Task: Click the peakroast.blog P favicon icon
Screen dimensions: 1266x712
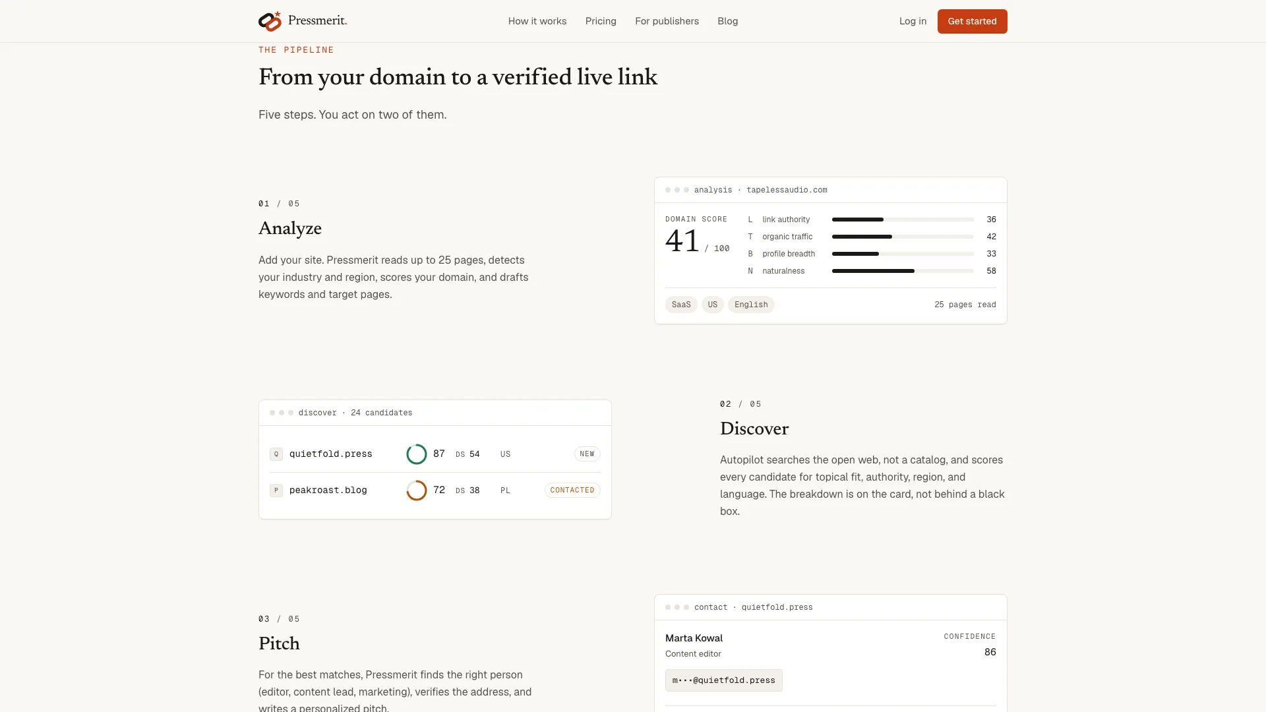Action: pyautogui.click(x=276, y=490)
